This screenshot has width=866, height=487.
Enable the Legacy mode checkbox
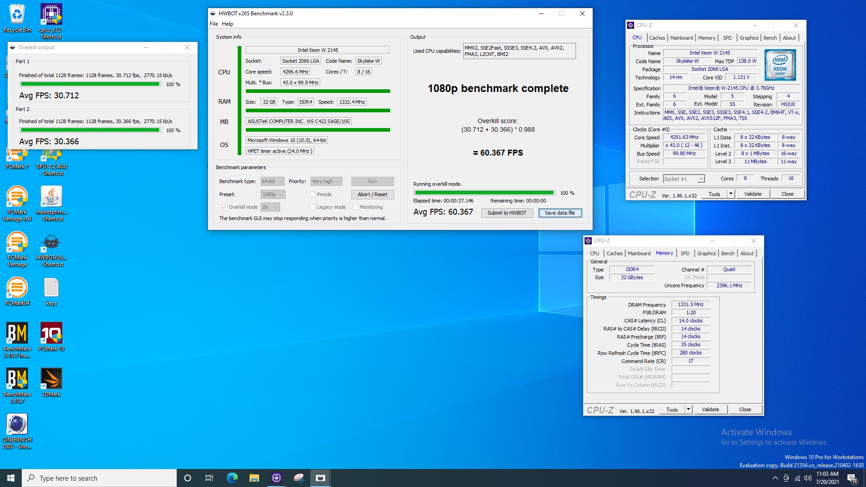pos(313,207)
